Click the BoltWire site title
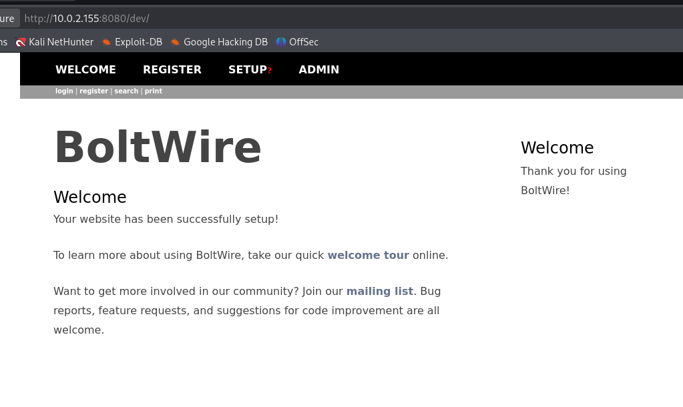 pos(158,147)
